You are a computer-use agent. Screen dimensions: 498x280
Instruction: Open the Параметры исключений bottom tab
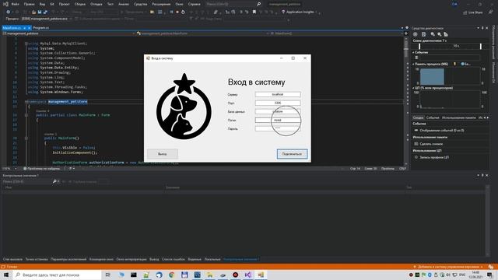(x=68, y=259)
